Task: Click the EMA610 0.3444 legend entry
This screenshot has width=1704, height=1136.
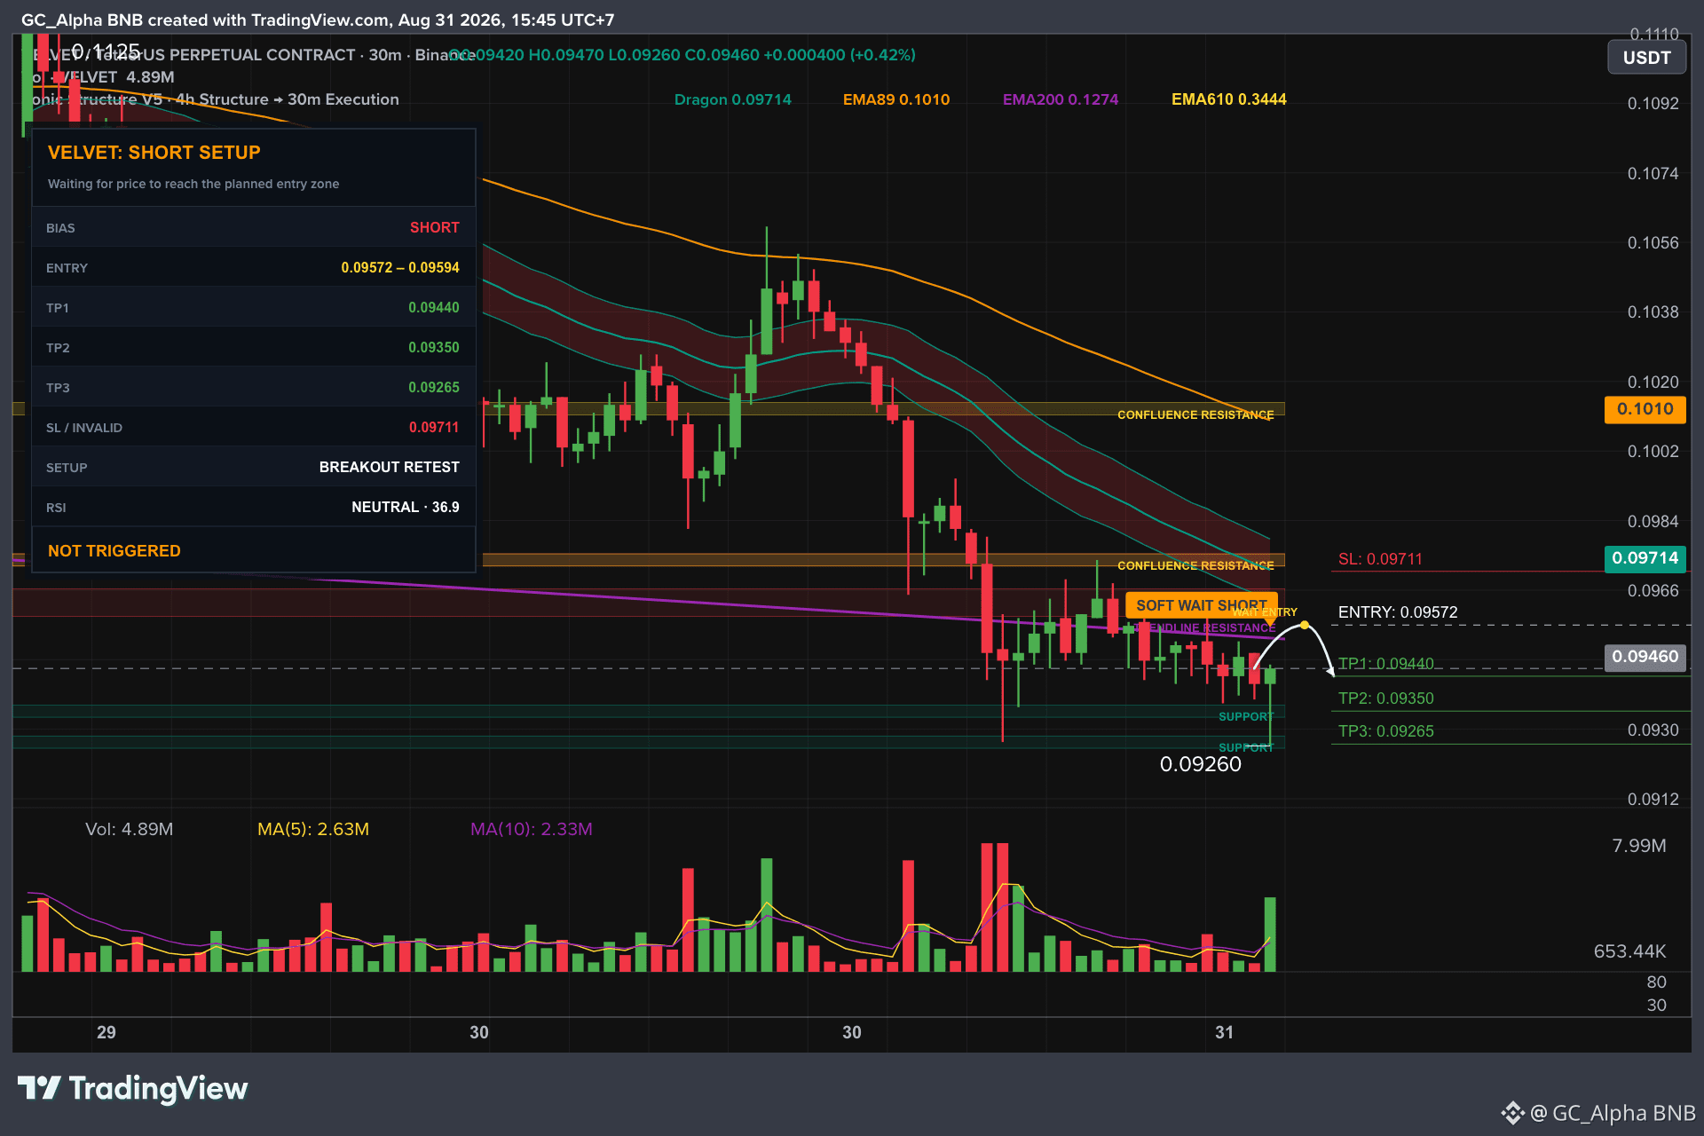Action: pyautogui.click(x=1228, y=99)
